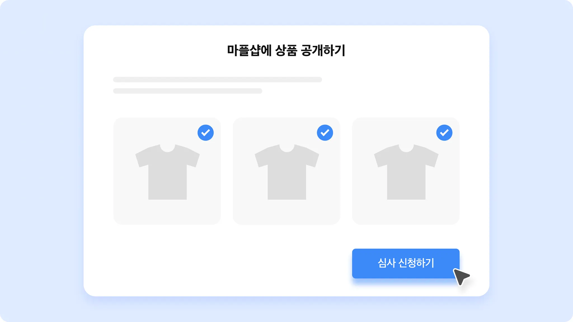Click the longer gray placeholder text bar
573x322 pixels.
tap(217, 80)
